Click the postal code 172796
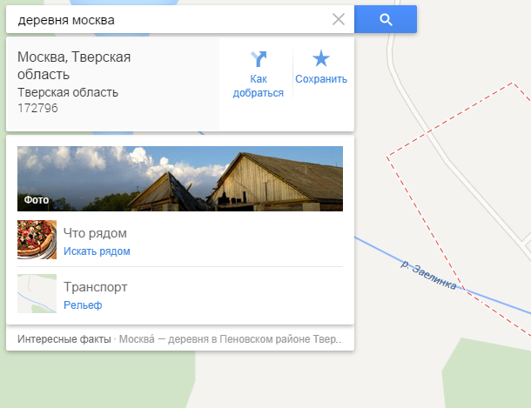This screenshot has width=531, height=408. coord(38,108)
